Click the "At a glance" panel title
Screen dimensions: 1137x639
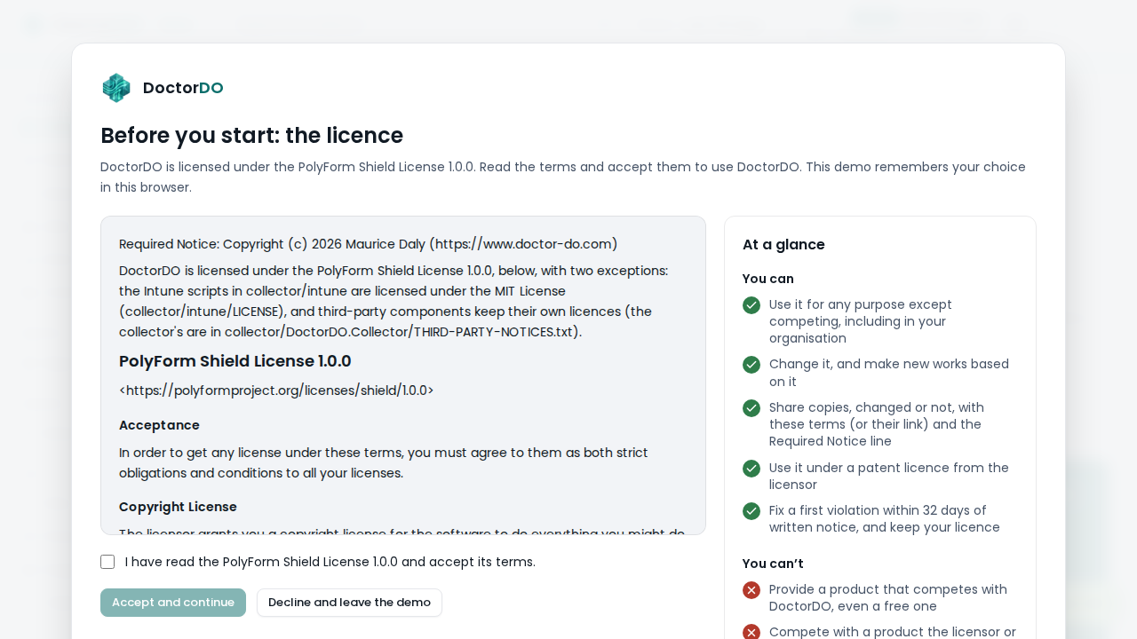coord(783,245)
